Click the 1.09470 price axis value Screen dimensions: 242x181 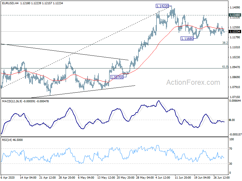(235, 67)
